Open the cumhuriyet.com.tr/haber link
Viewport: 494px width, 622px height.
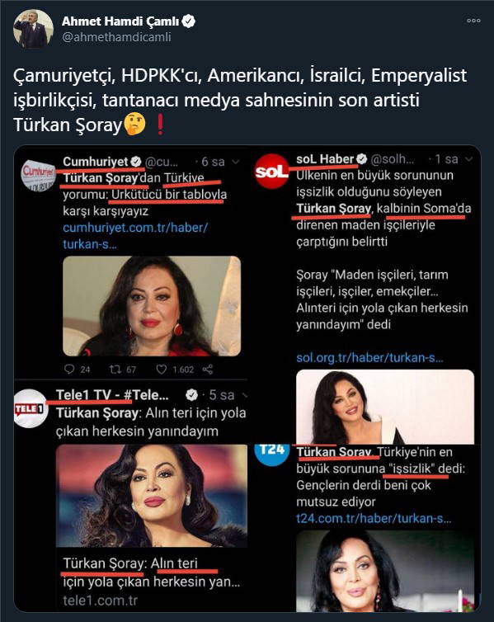tap(135, 236)
